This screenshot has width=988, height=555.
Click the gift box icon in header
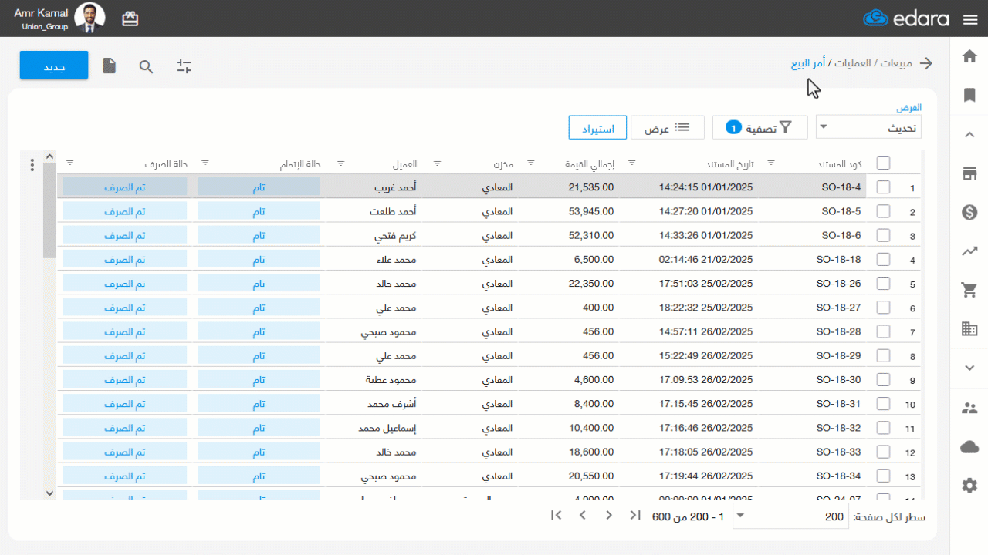(130, 18)
